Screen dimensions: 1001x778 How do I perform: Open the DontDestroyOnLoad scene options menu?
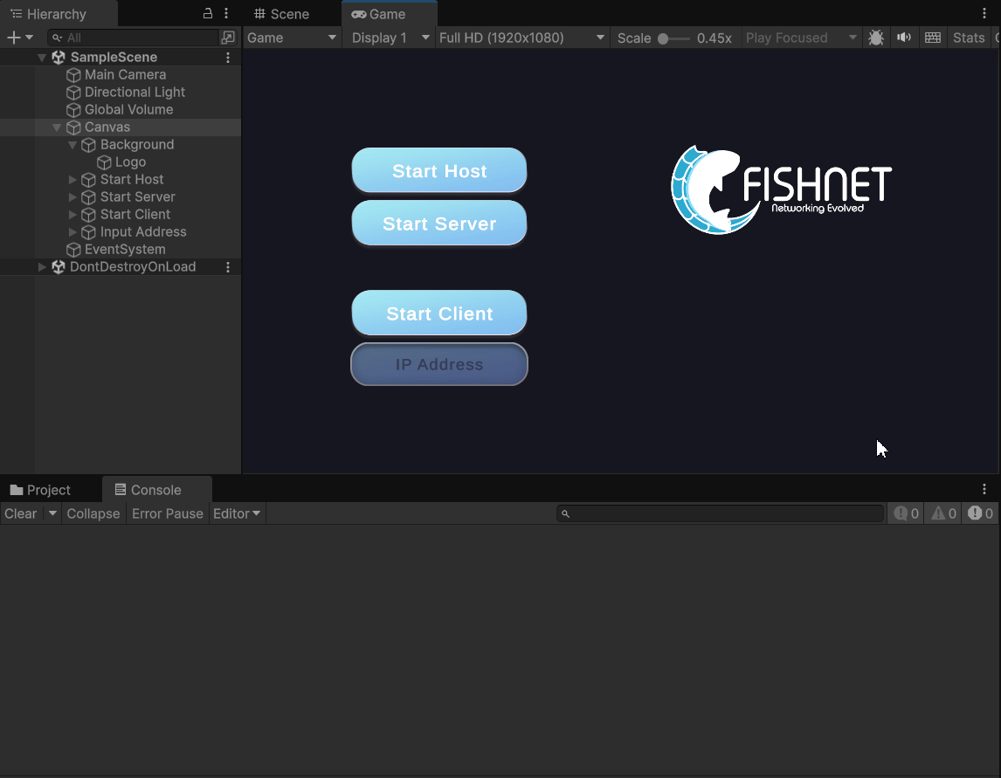(228, 267)
